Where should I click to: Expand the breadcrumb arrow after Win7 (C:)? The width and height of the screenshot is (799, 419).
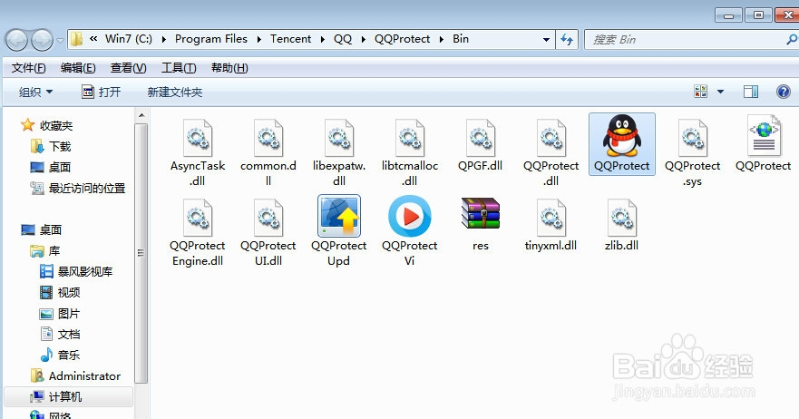(x=163, y=39)
